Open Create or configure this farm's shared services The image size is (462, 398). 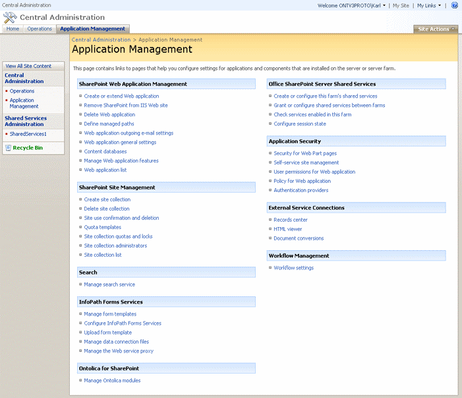pyautogui.click(x=326, y=96)
